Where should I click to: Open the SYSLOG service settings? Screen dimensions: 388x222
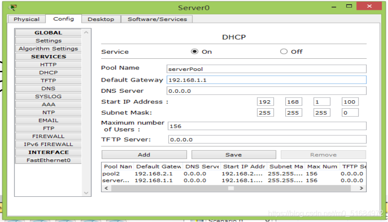point(48,97)
